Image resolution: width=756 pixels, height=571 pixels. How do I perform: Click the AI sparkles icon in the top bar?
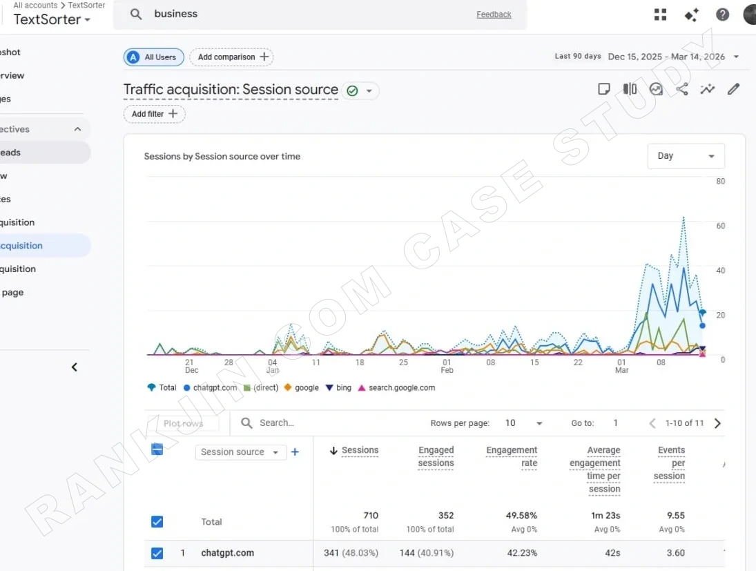click(691, 14)
